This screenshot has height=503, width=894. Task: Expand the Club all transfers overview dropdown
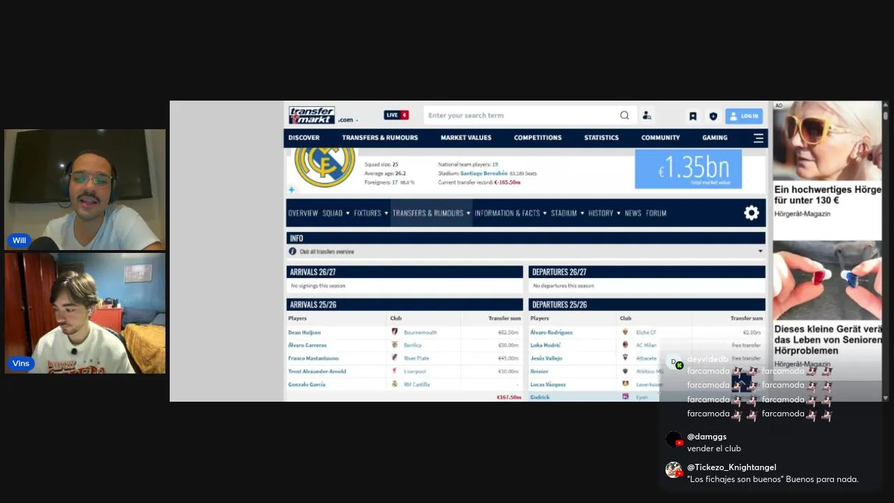tap(760, 251)
